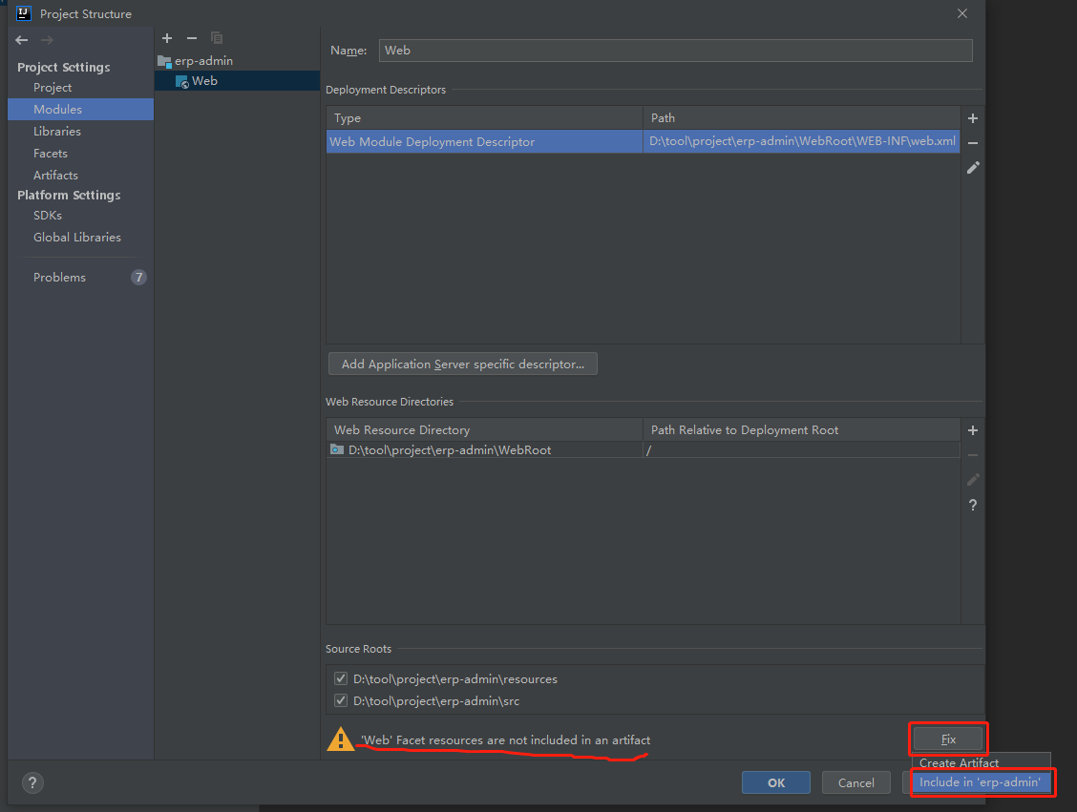Close the Project Structure dialog
1077x812 pixels.
tap(962, 13)
